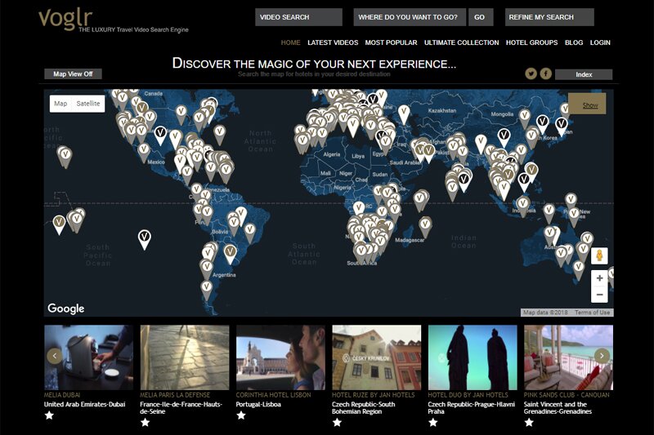The image size is (654, 435).
Task: Open the Blog page
Action: (x=574, y=42)
